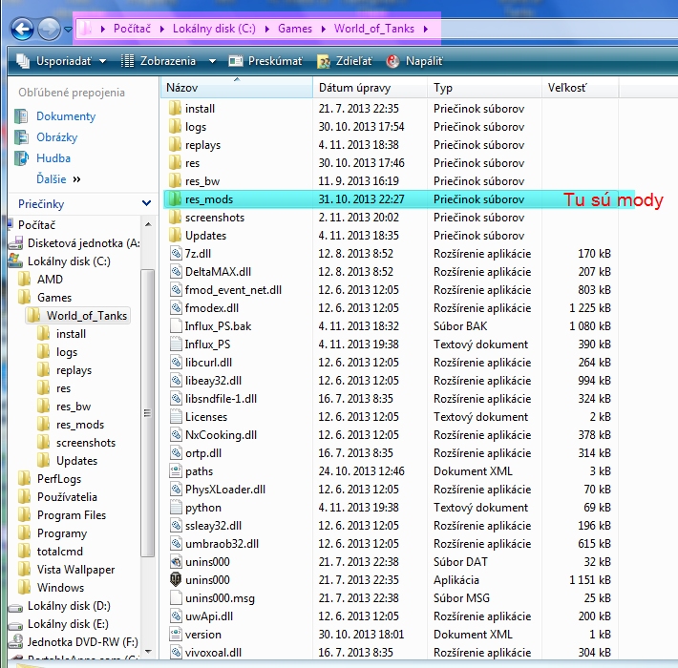Click the down arrow of the tree scrollbar
This screenshot has width=678, height=668.
pyautogui.click(x=148, y=651)
